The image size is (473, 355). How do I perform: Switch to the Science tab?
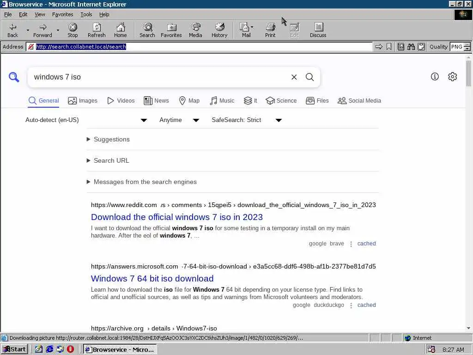click(281, 100)
